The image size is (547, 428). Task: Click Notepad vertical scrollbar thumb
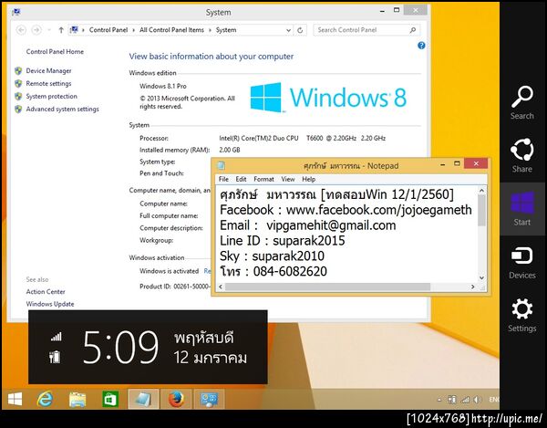(481, 210)
